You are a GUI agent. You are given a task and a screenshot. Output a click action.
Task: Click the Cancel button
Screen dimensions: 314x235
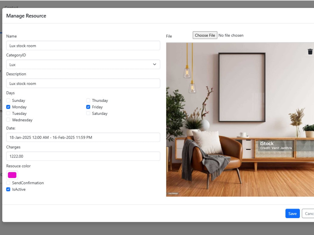coord(308,213)
